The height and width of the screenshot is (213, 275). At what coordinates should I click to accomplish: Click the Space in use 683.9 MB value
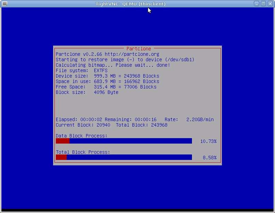point(105,82)
